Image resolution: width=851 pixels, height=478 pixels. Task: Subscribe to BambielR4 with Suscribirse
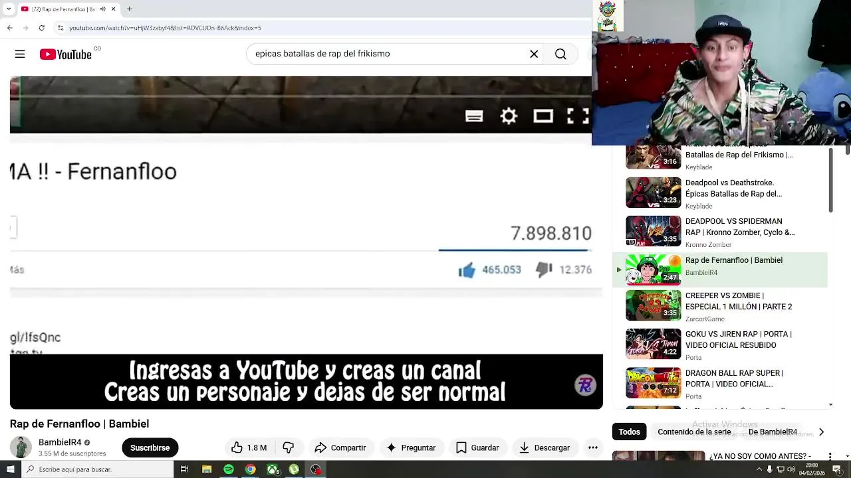pos(150,447)
